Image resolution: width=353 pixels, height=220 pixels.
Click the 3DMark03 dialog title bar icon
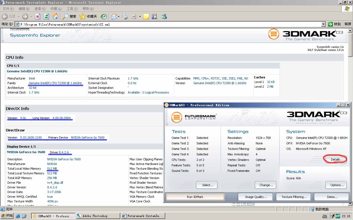click(x=166, y=105)
